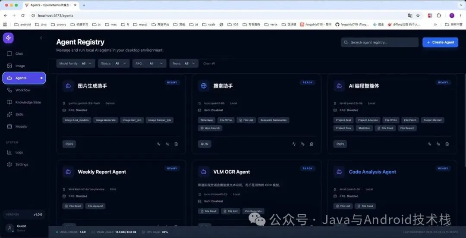The image size is (466, 238).
Task: Open the VLM OCR Agent title
Action: 232,172
